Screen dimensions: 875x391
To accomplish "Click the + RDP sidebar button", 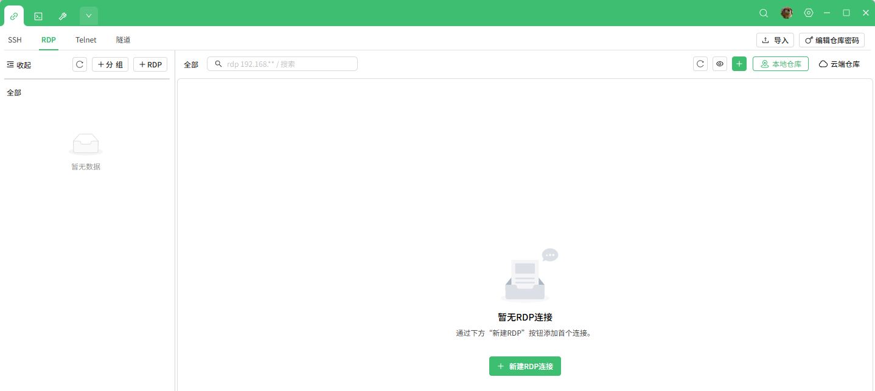I will pos(150,64).
